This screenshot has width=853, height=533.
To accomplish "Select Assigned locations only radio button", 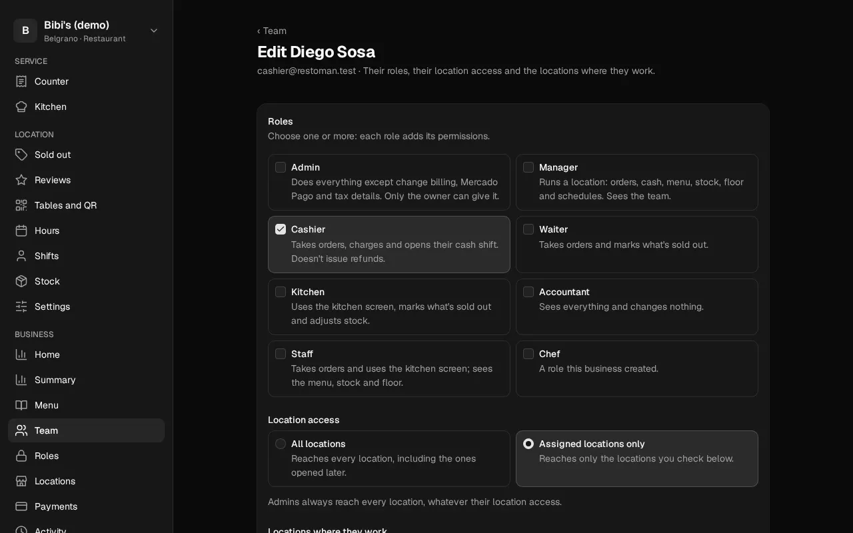I will point(528,444).
